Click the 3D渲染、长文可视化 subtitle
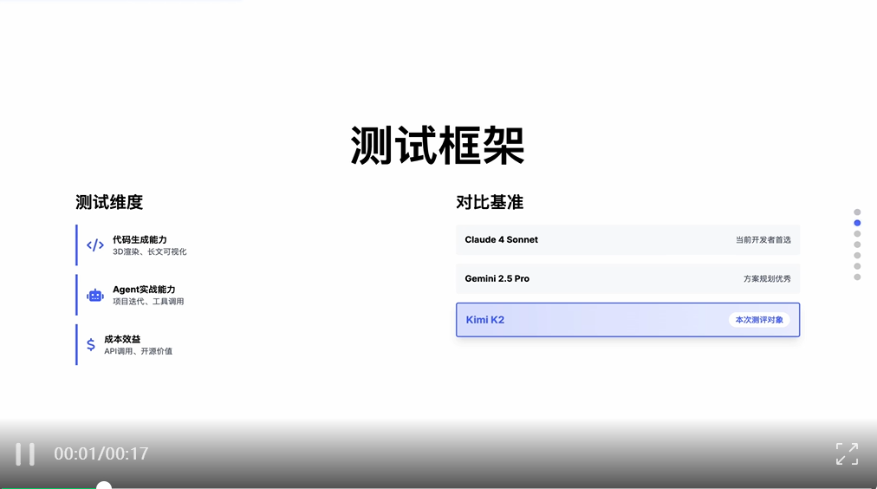Viewport: 877px width, 489px height. tap(149, 251)
